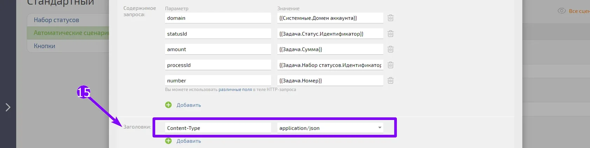Delete the statusId parameter row
This screenshot has height=148, width=590.
click(x=391, y=34)
